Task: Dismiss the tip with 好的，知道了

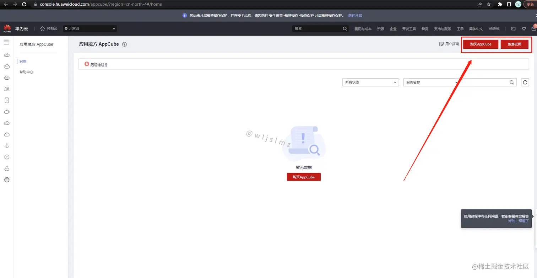Action: pyautogui.click(x=518, y=221)
